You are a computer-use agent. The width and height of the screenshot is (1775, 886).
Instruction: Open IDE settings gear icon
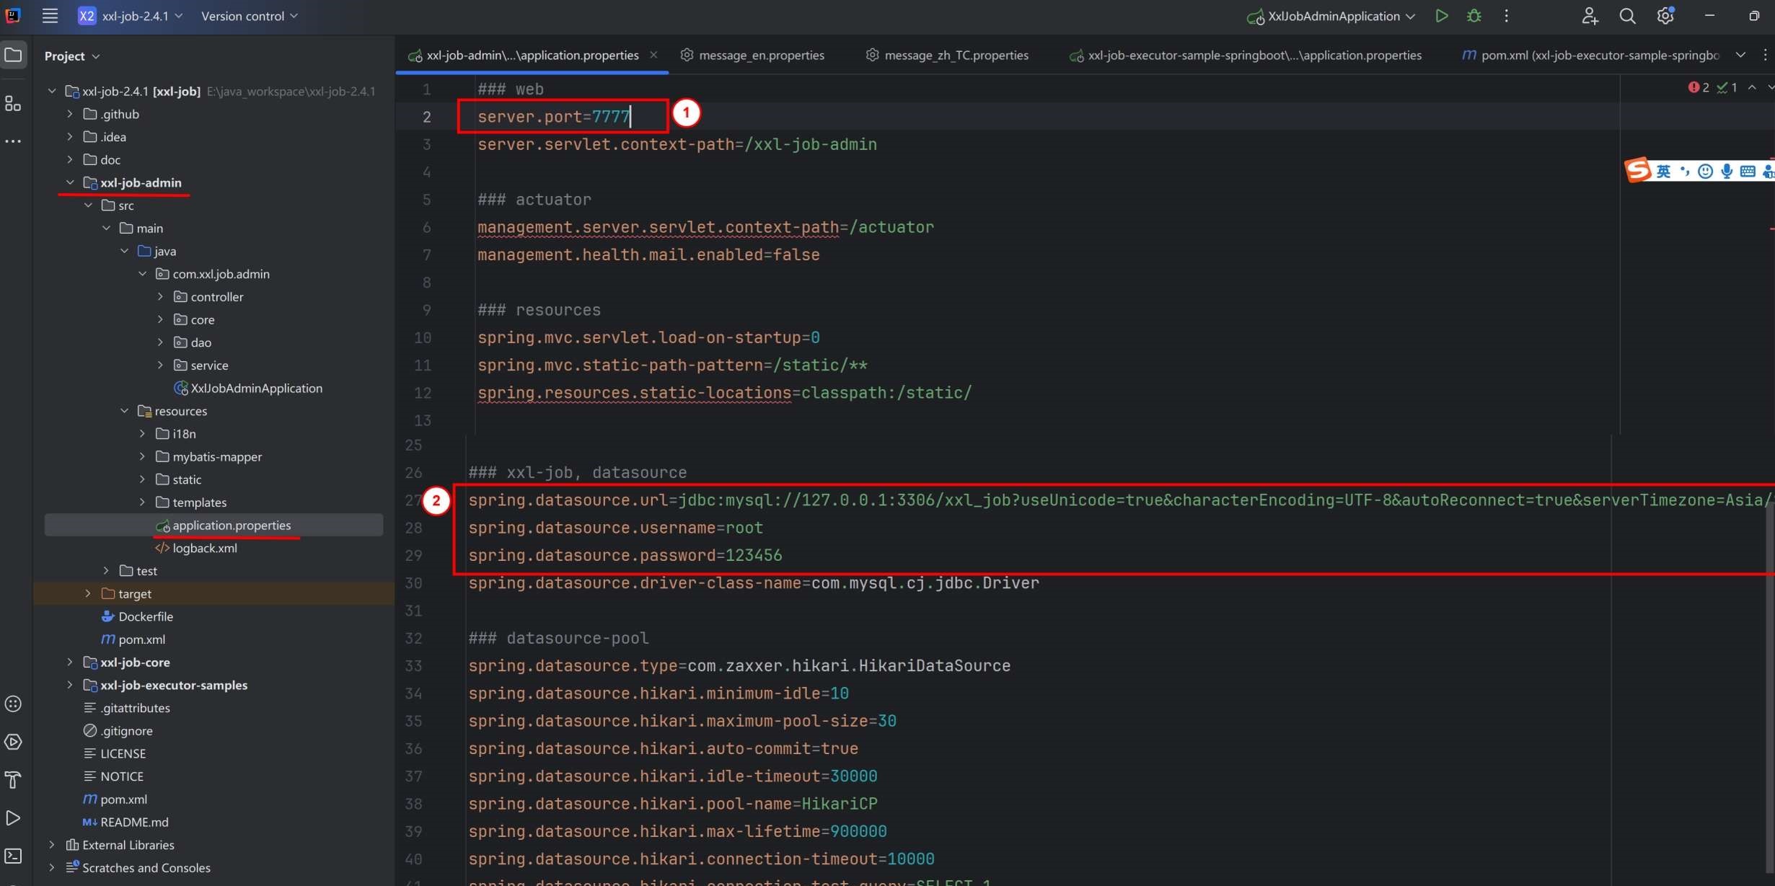tap(1665, 16)
